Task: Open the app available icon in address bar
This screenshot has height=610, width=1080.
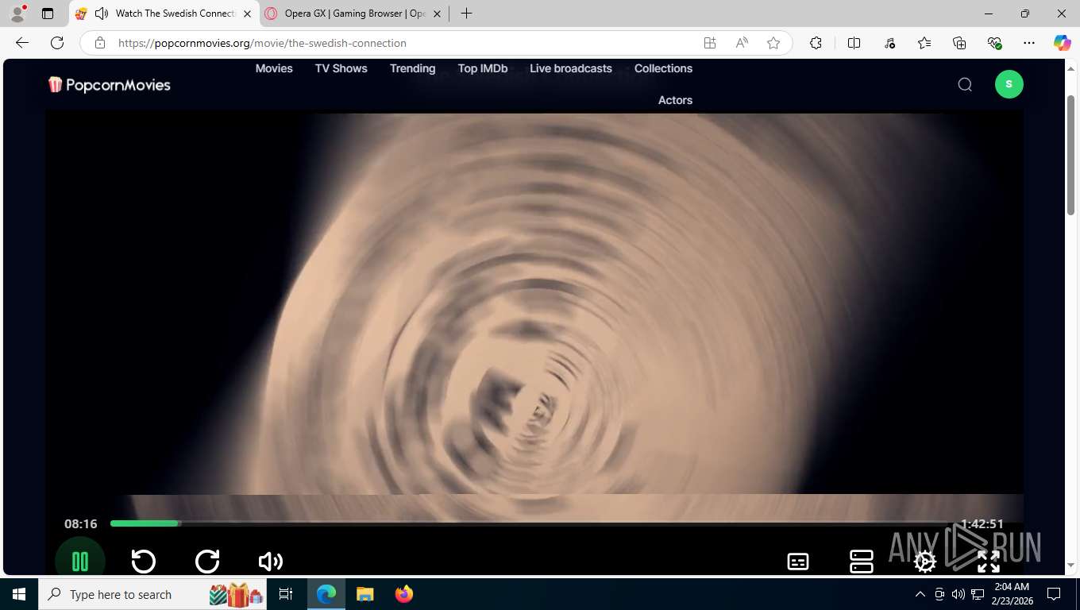Action: pos(710,43)
